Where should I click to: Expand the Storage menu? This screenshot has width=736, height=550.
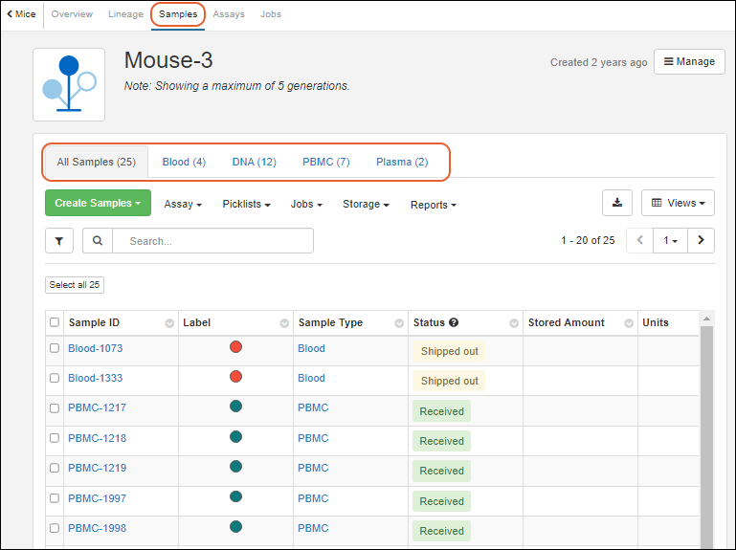coord(366,205)
